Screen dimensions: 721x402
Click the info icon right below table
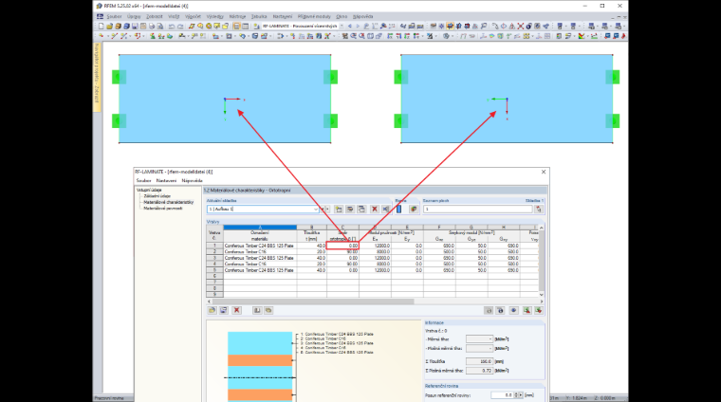pos(500,311)
